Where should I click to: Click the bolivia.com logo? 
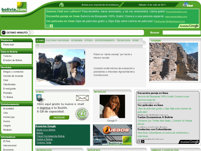coord(14,7)
